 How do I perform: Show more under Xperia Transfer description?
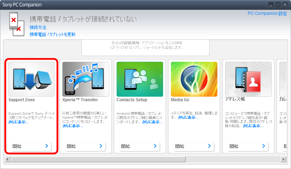click(73, 126)
